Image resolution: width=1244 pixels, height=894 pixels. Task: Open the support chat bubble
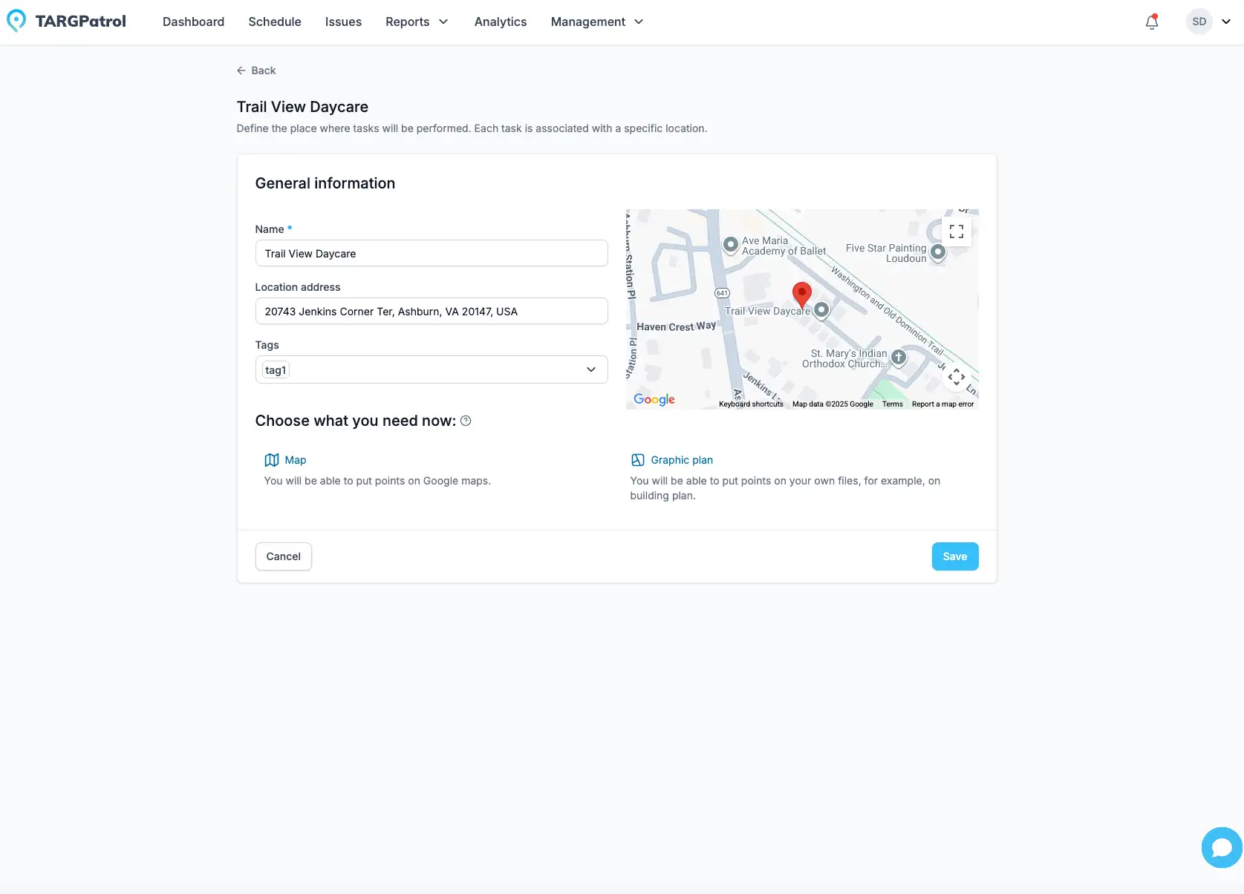click(x=1222, y=847)
